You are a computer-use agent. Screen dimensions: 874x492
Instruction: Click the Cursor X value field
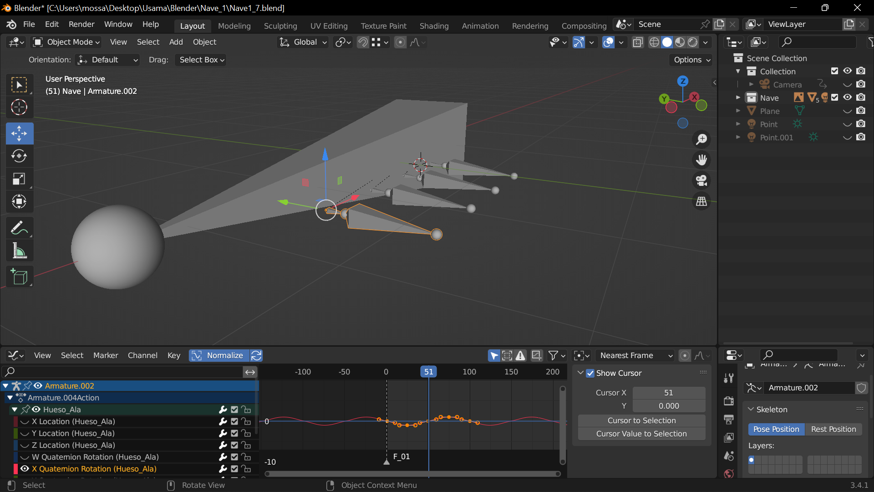668,393
